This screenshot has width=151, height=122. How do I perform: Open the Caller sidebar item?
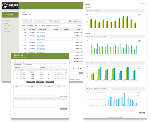7,23
